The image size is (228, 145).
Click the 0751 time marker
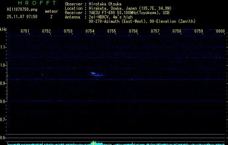tap(25, 31)
